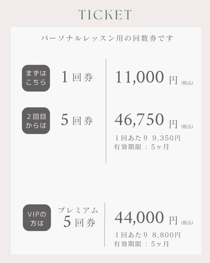Click the パーソナルレッスン用の回数券です subtitle
Viewport: 210px width, 263px height.
(x=107, y=38)
